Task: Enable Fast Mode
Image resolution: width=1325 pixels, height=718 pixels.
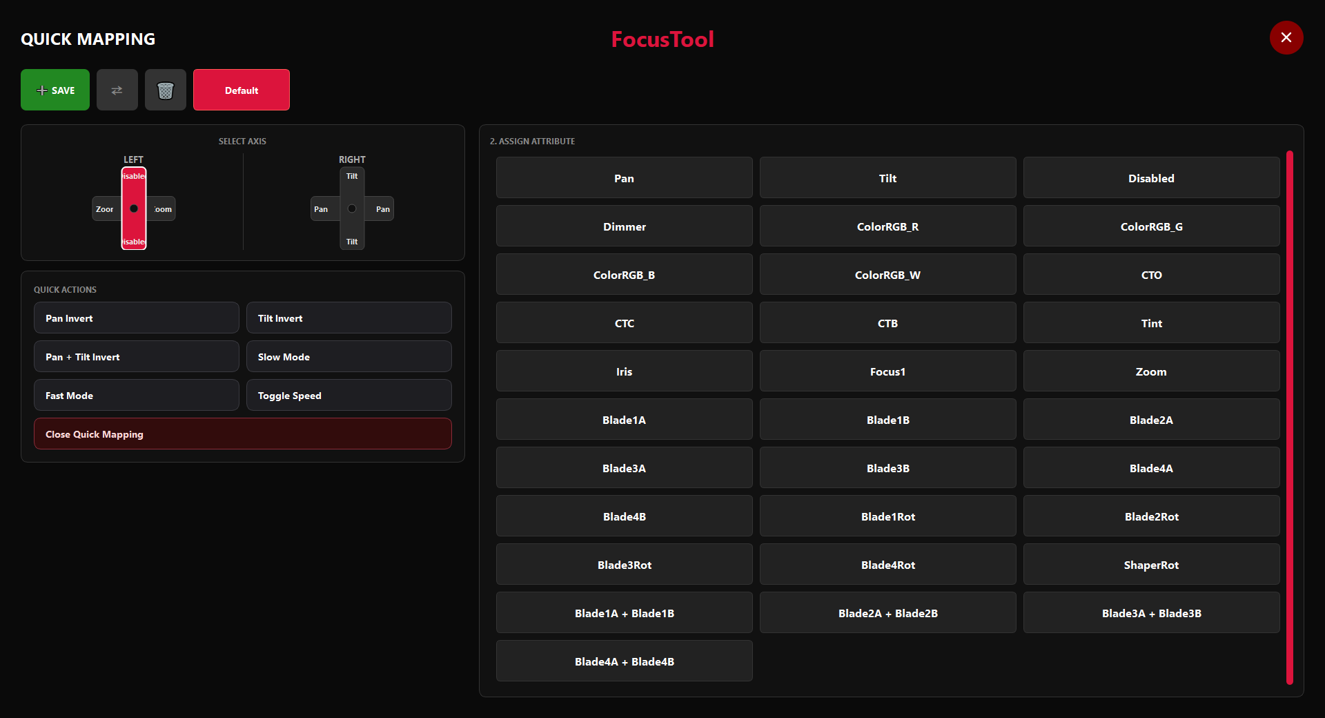Action: [x=137, y=395]
